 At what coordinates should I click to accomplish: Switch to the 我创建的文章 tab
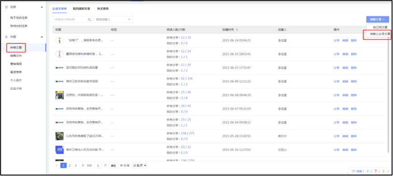81,9
